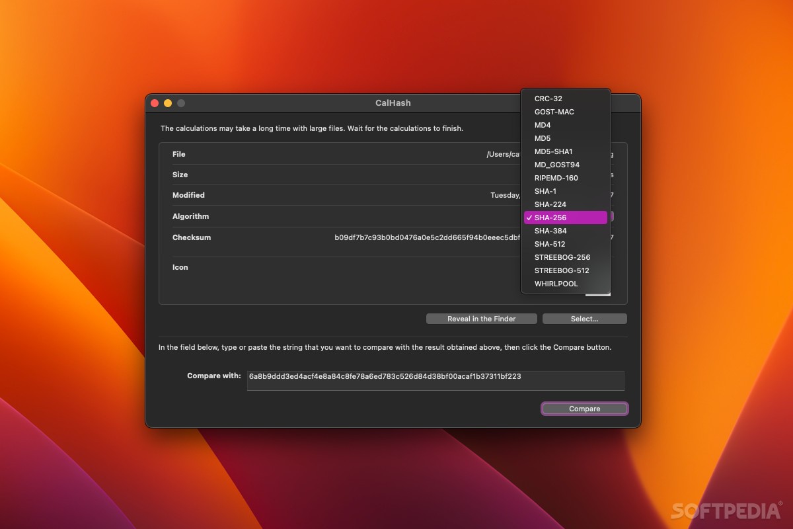Screen dimensions: 793x529
Task: Select STREEBOG-512 algorithm
Action: point(566,270)
